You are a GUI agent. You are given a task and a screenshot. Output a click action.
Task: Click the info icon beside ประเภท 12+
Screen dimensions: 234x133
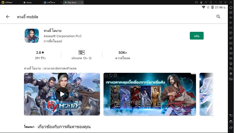[90, 58]
